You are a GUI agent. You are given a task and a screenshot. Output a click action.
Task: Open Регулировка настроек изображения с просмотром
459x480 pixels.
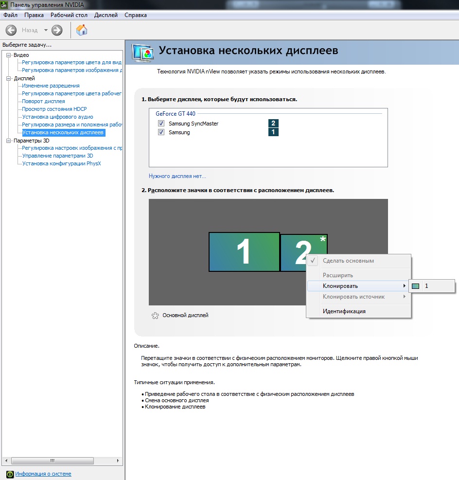(x=72, y=148)
